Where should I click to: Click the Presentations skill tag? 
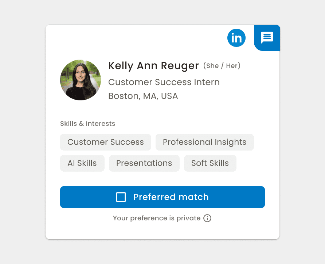pyautogui.click(x=144, y=163)
